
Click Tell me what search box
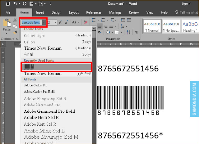coord(187,12)
